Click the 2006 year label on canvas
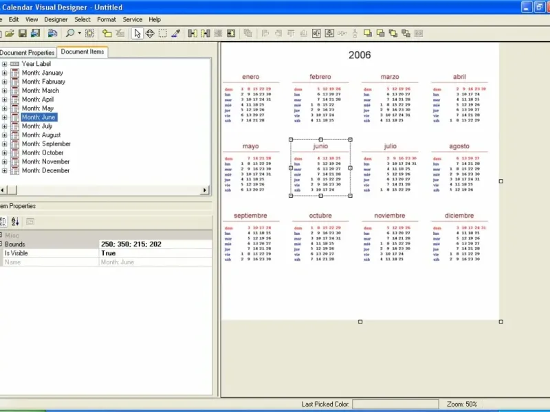 click(x=360, y=55)
